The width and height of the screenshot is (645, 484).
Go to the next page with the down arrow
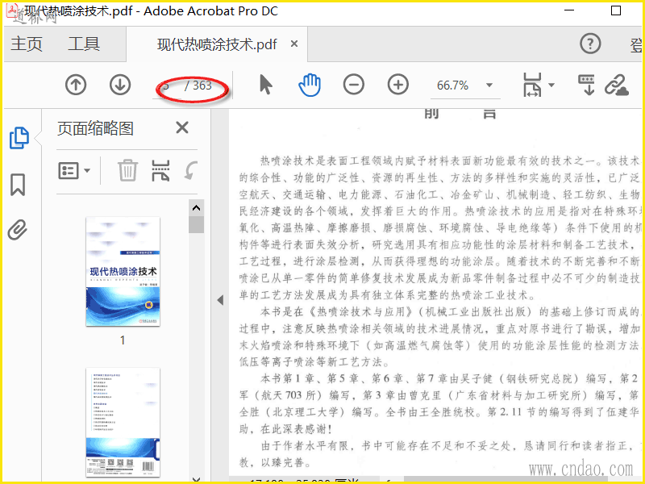[120, 86]
